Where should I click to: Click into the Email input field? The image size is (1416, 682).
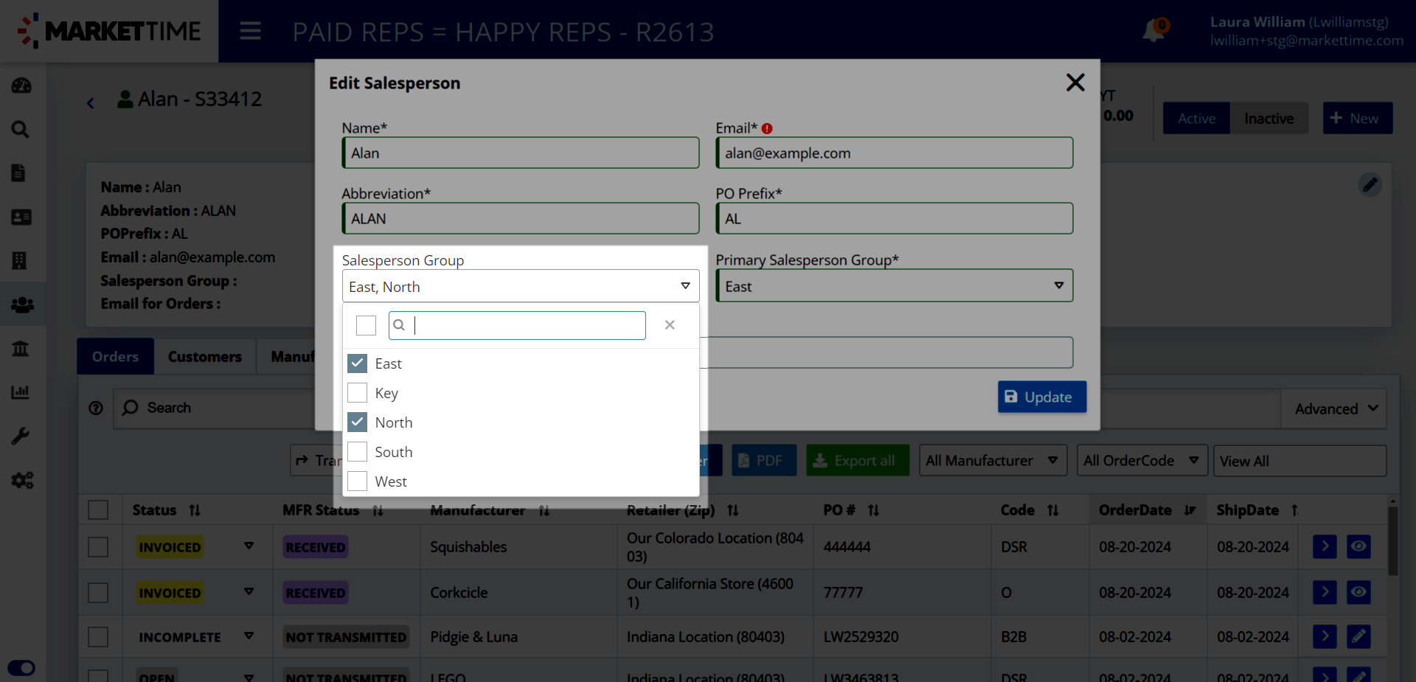[894, 153]
